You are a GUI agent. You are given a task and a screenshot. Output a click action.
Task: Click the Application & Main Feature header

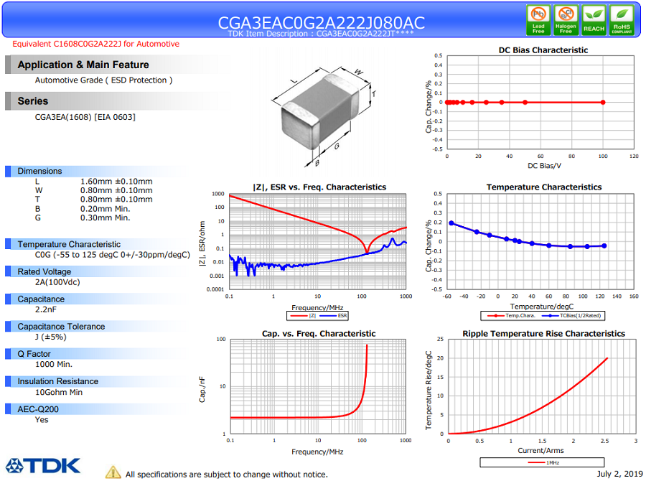point(83,65)
